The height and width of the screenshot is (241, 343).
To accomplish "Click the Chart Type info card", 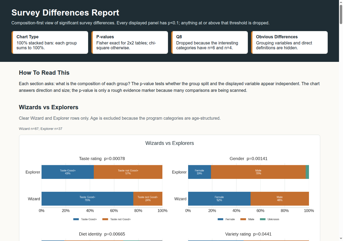I will [50, 43].
